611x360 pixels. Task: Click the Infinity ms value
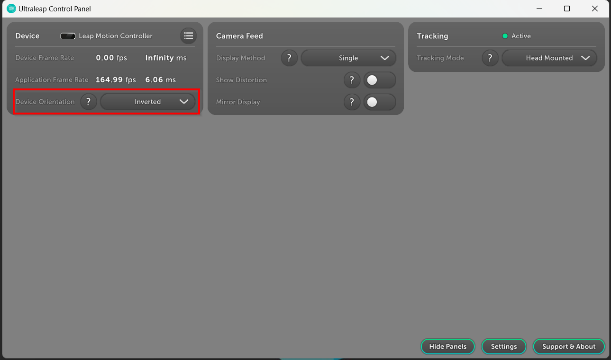coord(166,58)
